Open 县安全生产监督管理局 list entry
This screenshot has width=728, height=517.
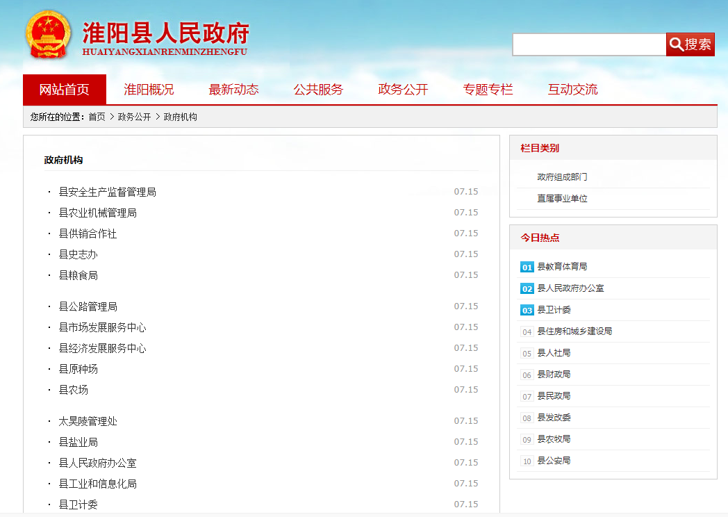(x=107, y=192)
